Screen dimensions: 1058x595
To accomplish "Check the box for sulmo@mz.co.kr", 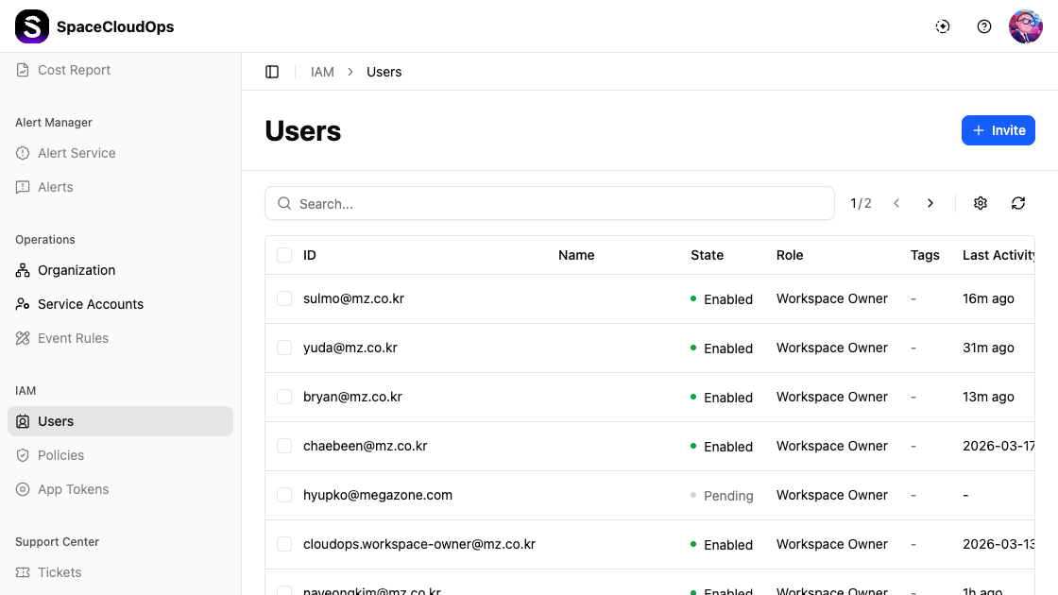I will [x=284, y=298].
